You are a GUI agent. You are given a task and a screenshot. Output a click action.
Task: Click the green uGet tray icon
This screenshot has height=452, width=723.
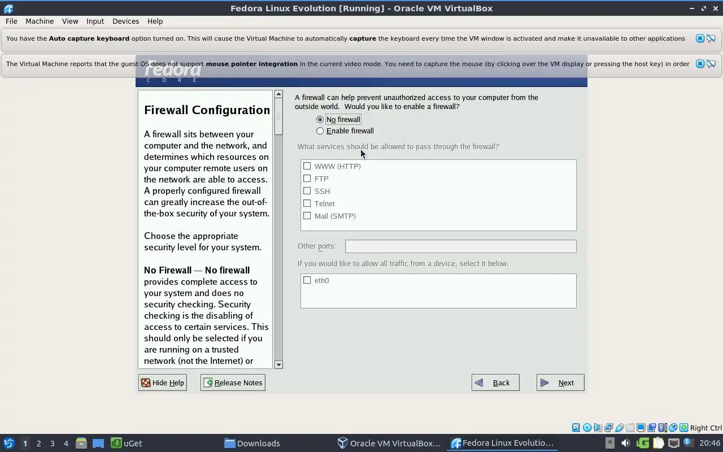[x=643, y=443]
